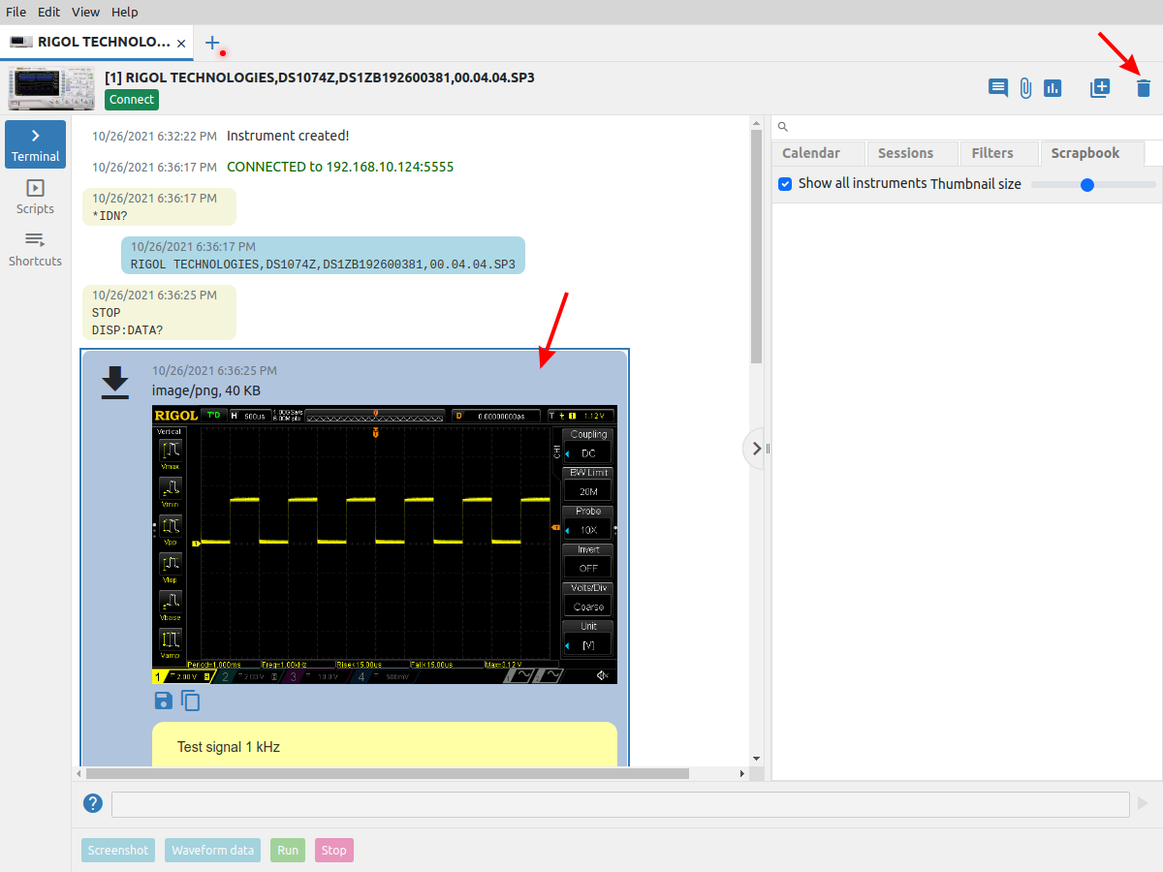
Task: Send the command with the arrow icon
Action: click(x=1143, y=803)
